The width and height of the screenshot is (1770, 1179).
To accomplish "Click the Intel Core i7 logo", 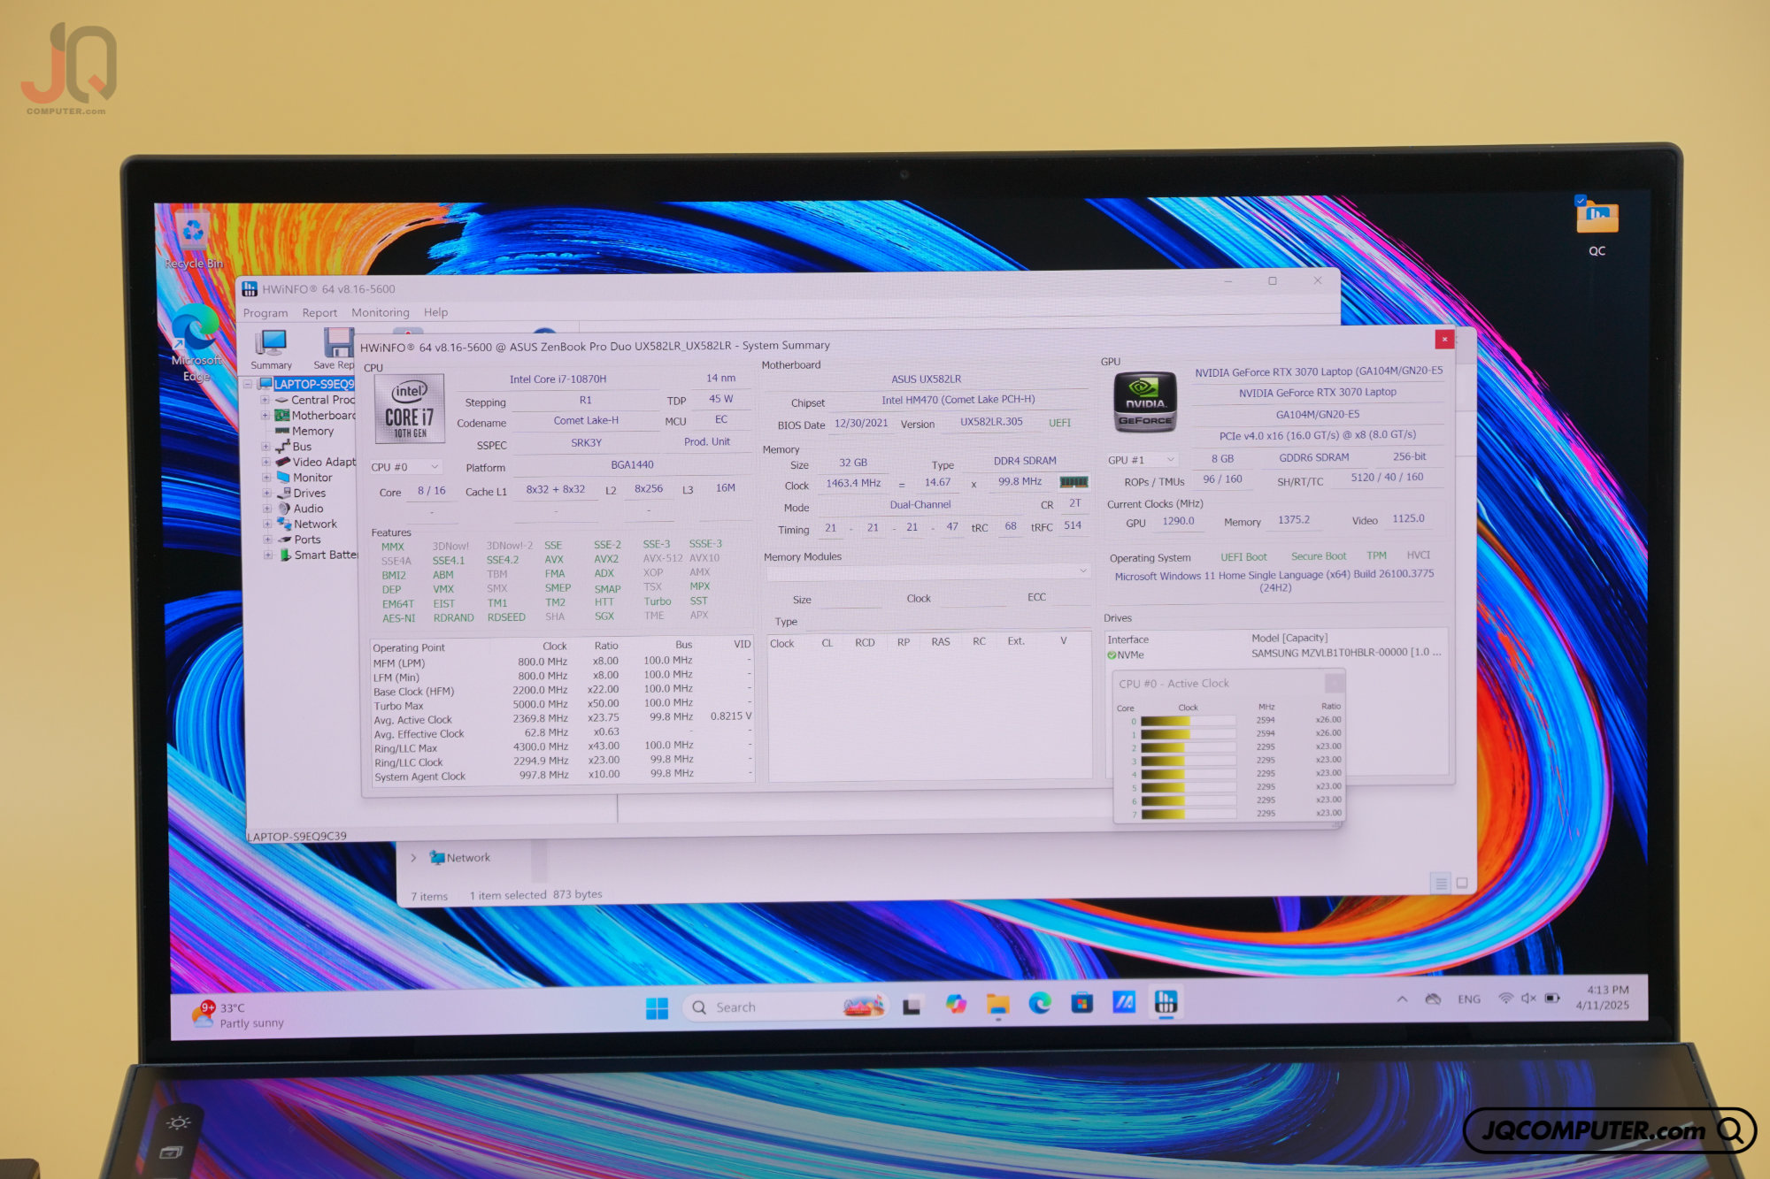I will pyautogui.click(x=409, y=409).
